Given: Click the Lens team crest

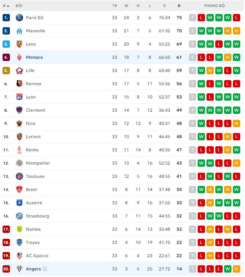Looking at the screenshot, I should pyautogui.click(x=19, y=44).
